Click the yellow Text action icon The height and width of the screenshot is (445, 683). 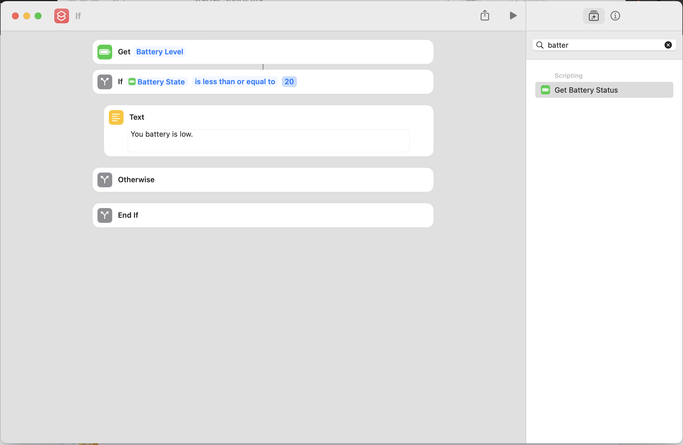(116, 117)
